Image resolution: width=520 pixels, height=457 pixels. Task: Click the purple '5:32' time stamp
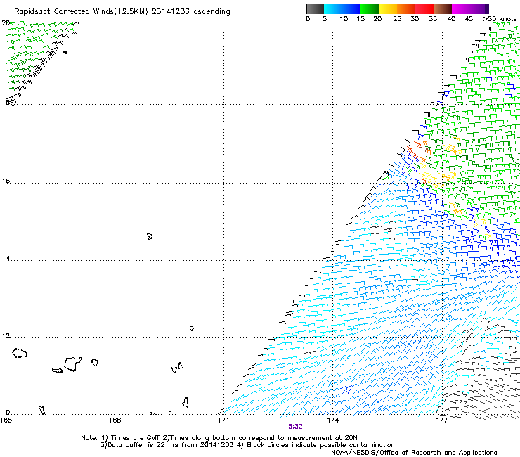[x=295, y=427]
